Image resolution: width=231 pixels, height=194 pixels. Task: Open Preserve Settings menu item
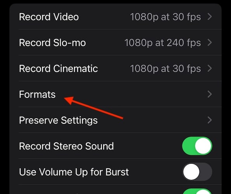click(58, 121)
